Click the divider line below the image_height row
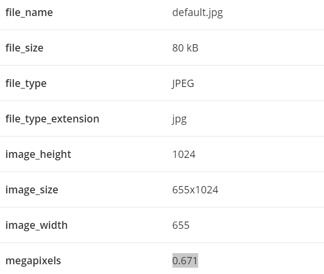Image resolution: width=324 pixels, height=274 pixels. (x=162, y=172)
